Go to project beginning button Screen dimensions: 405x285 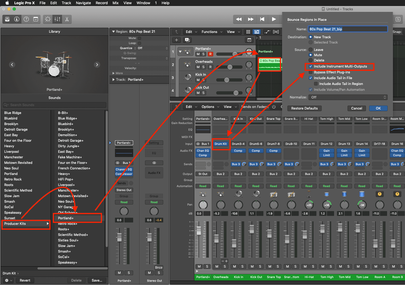tap(262, 19)
